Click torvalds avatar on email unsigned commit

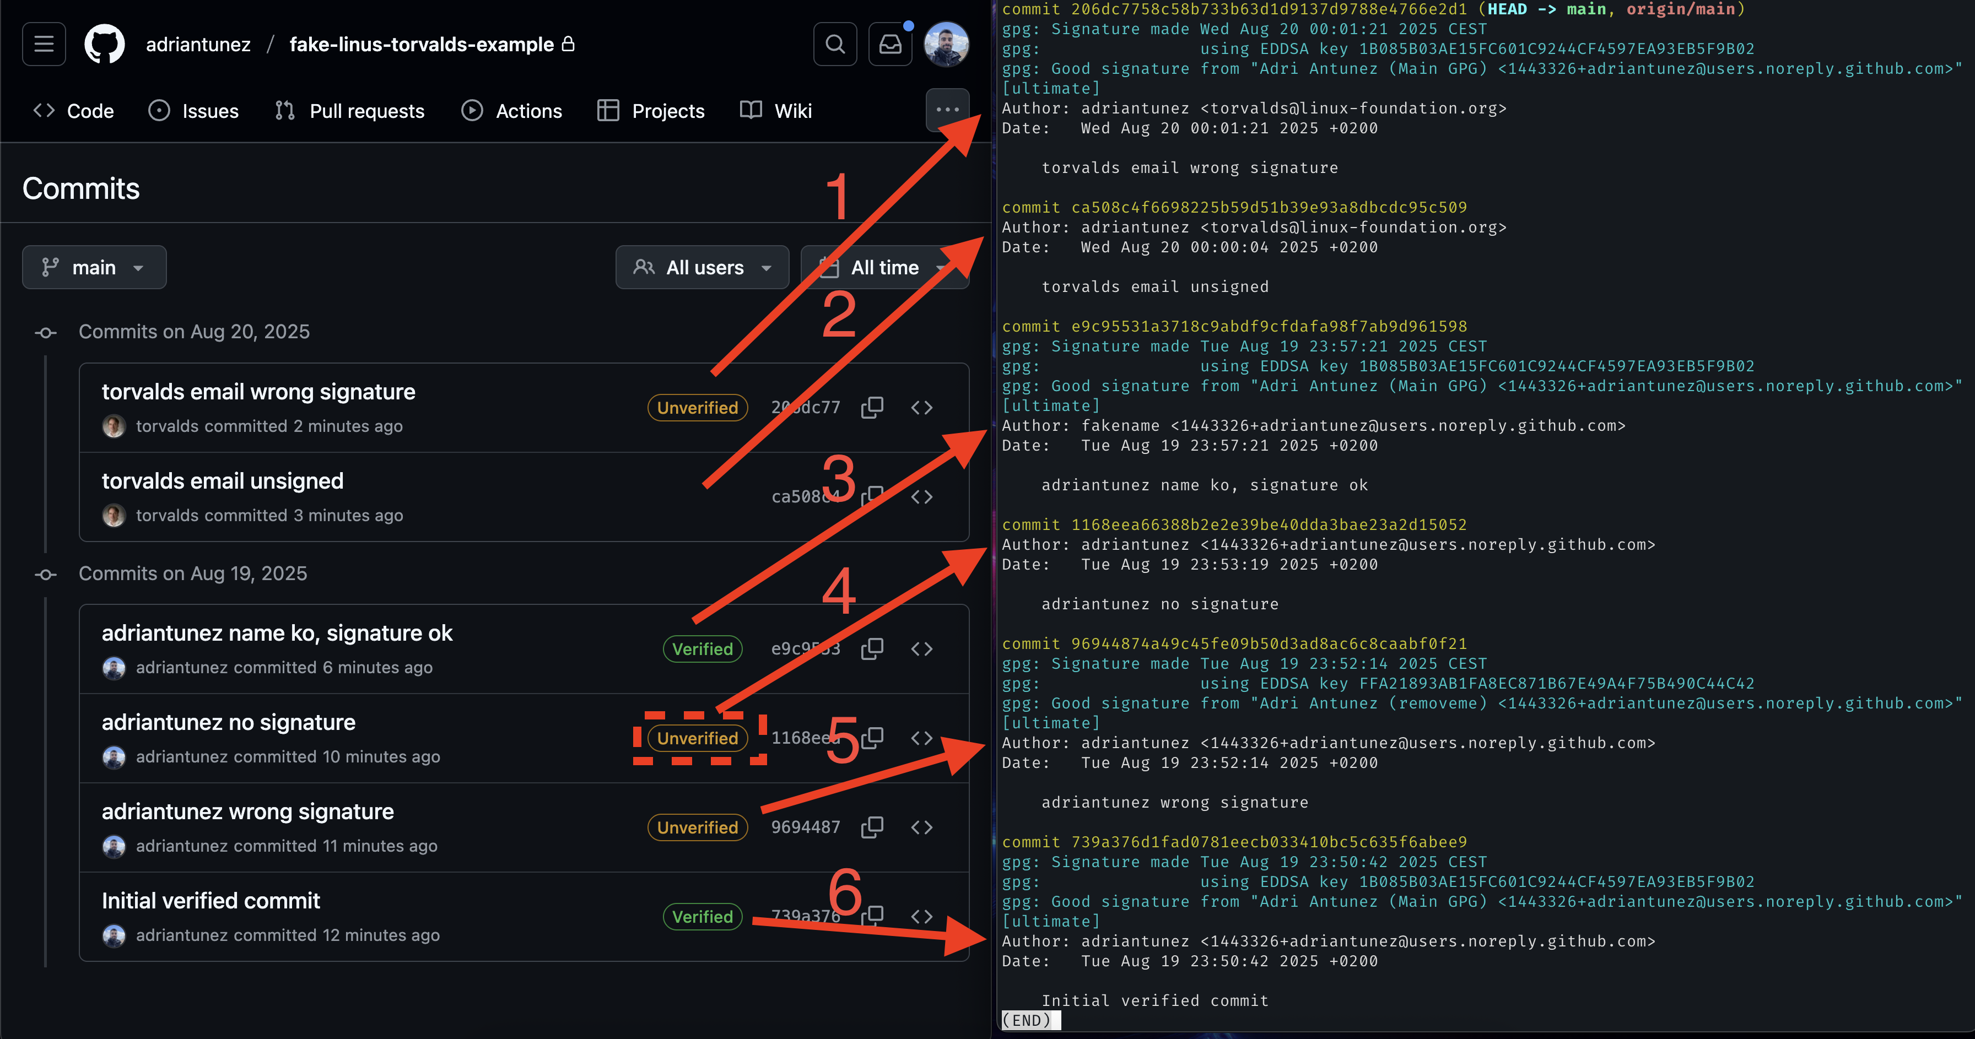(114, 516)
